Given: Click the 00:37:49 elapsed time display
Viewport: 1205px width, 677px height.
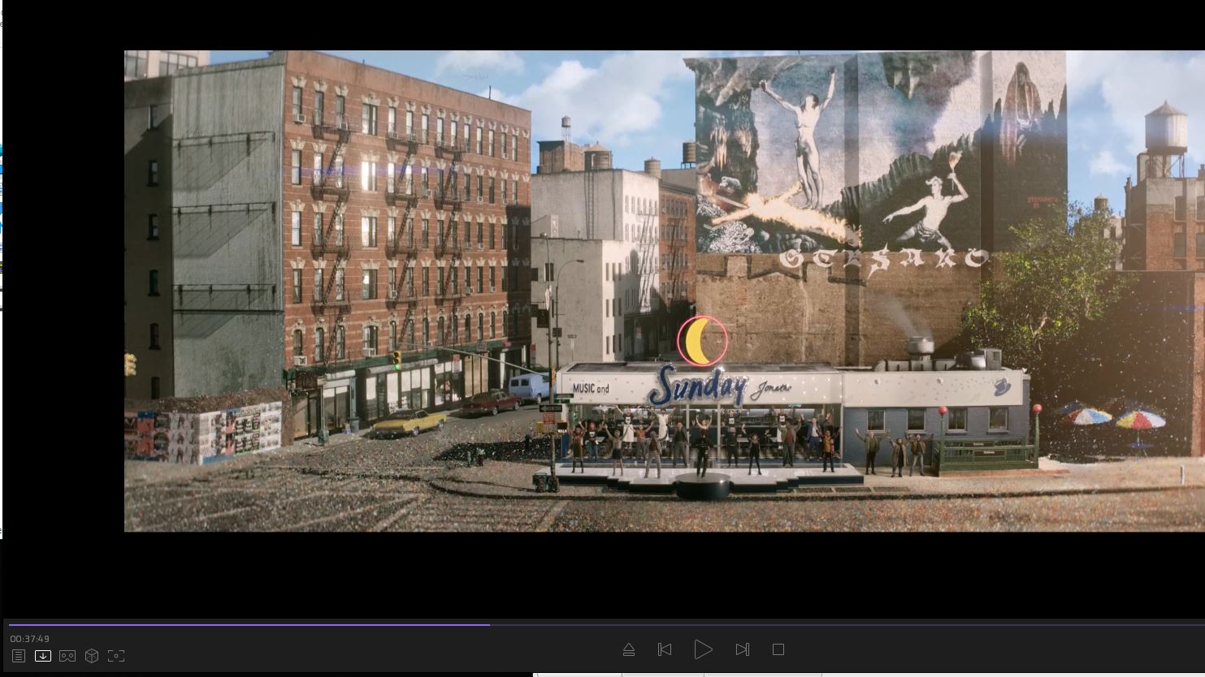Looking at the screenshot, I should [x=30, y=639].
